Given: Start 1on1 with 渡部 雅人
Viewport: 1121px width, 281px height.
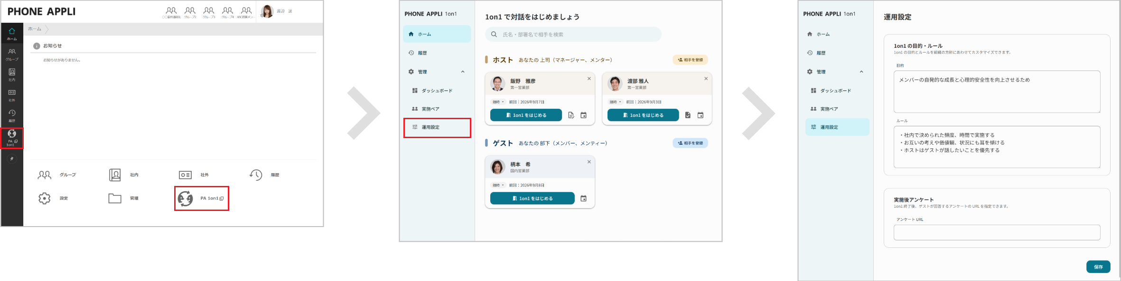Looking at the screenshot, I should pos(643,115).
